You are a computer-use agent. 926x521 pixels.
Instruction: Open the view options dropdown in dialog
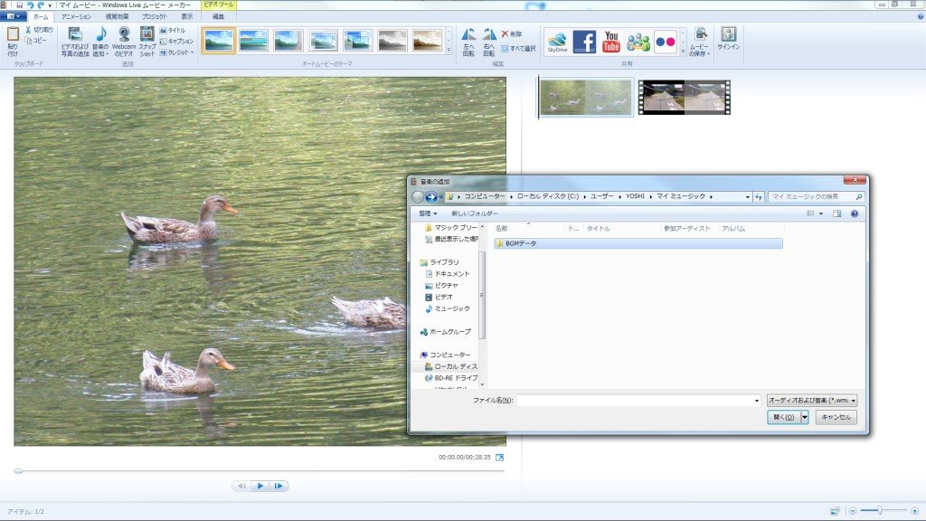tap(821, 213)
